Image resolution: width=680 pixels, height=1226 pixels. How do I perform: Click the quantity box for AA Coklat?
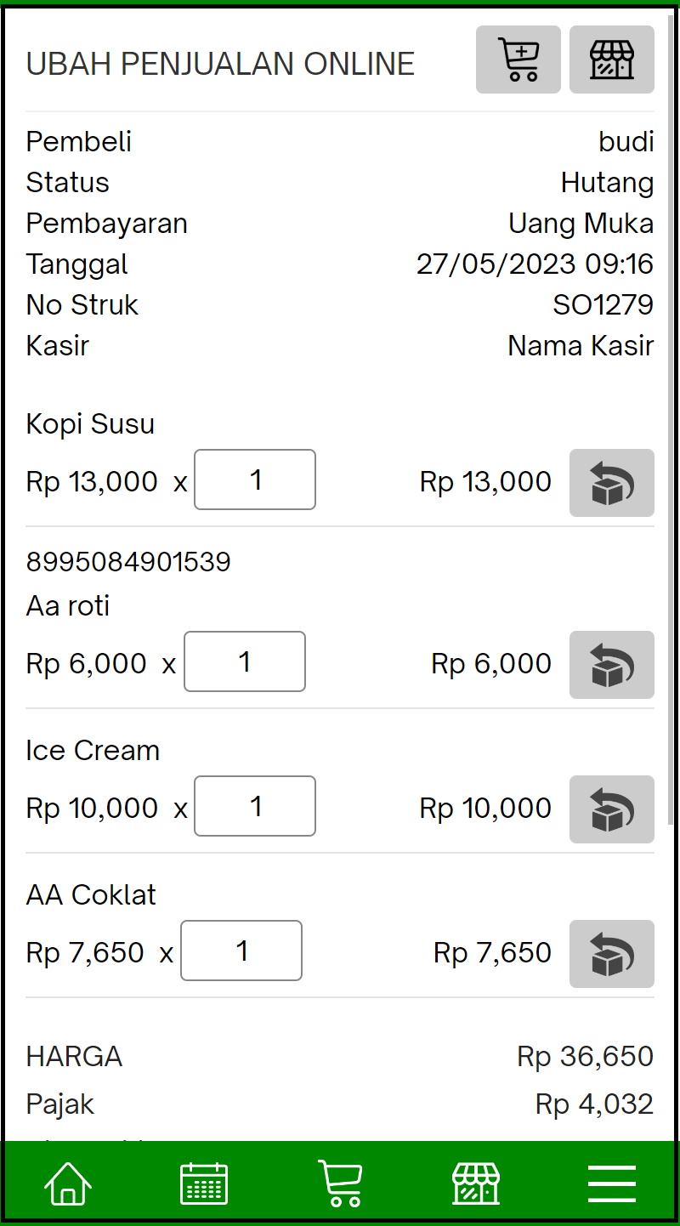click(241, 951)
